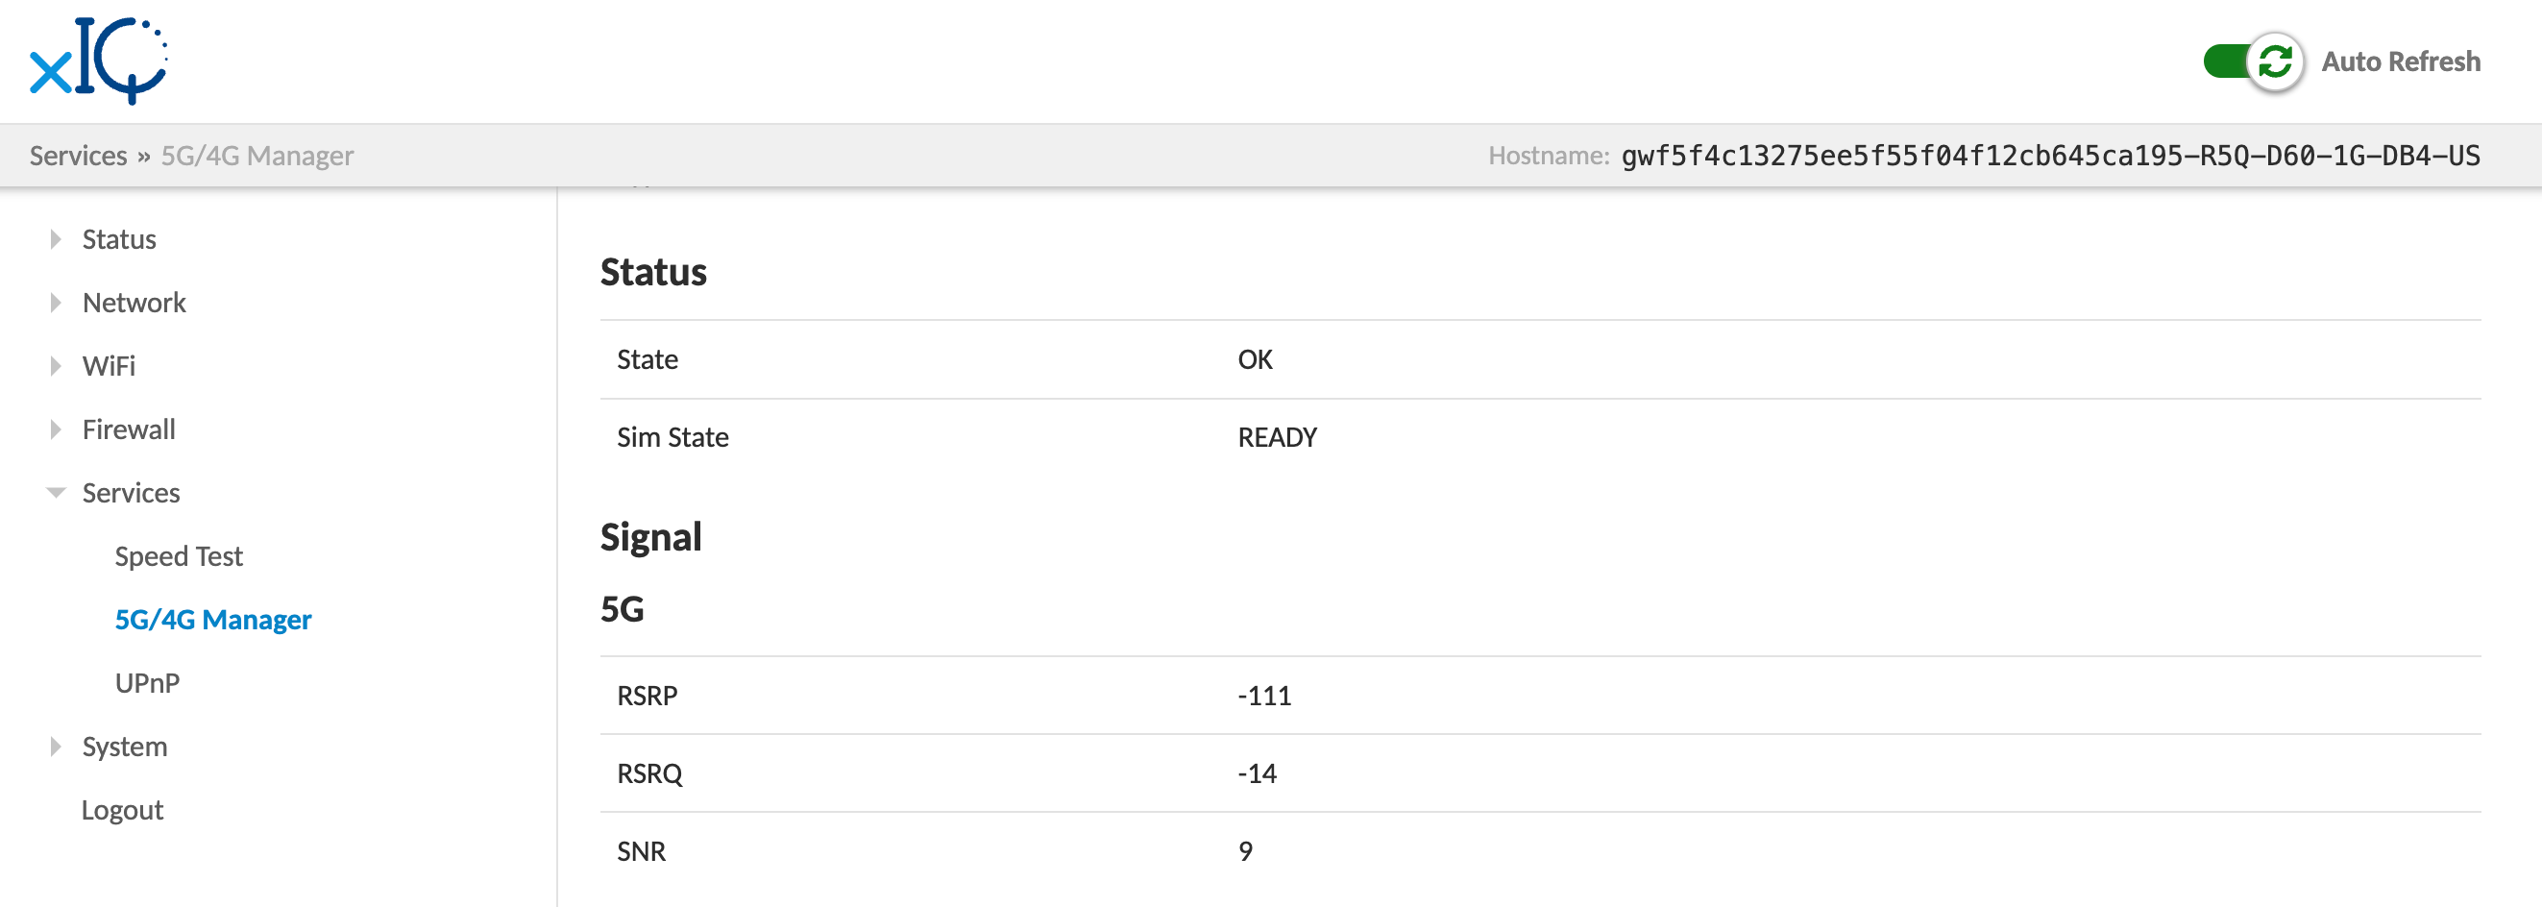This screenshot has height=907, width=2542.
Task: Click the hostname string text
Action: pyautogui.click(x=2049, y=156)
